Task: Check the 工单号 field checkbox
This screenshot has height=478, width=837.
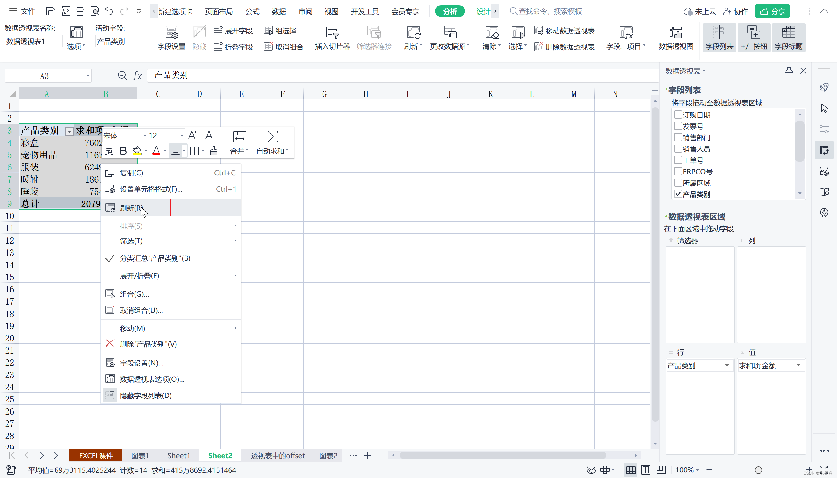Action: (x=677, y=160)
